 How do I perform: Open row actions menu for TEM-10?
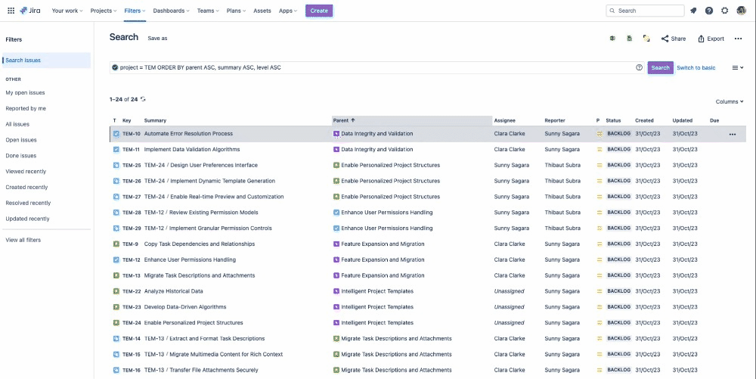coord(732,134)
